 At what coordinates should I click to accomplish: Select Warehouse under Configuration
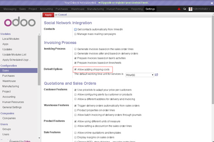9,81
